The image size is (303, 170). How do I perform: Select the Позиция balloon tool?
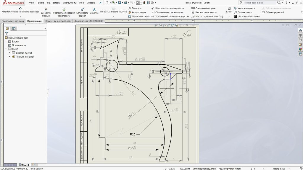coord(134,8)
